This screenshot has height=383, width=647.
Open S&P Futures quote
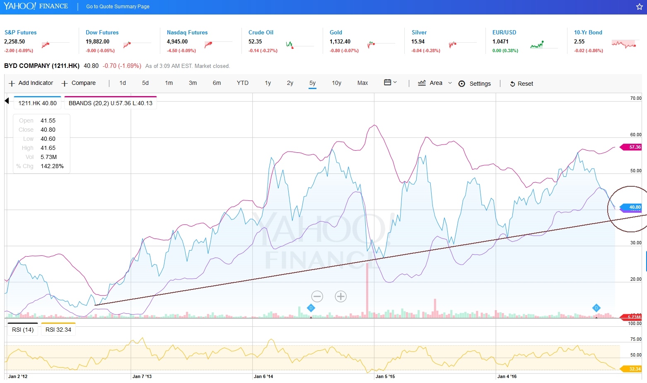20,32
